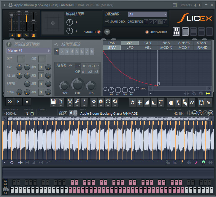
Task: Open the Marker #1 region dropdown
Action: coord(28,51)
